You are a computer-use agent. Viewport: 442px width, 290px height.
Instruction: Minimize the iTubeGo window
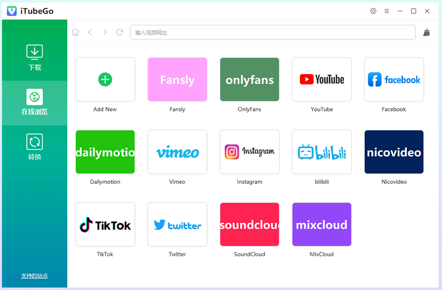(x=400, y=11)
